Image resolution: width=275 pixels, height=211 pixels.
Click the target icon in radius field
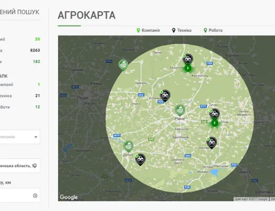pyautogui.click(x=35, y=195)
